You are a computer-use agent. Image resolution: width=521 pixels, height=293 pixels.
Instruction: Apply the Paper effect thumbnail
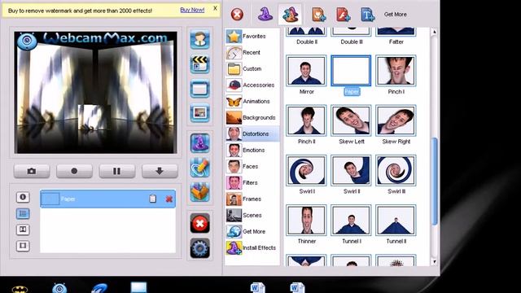pos(351,71)
